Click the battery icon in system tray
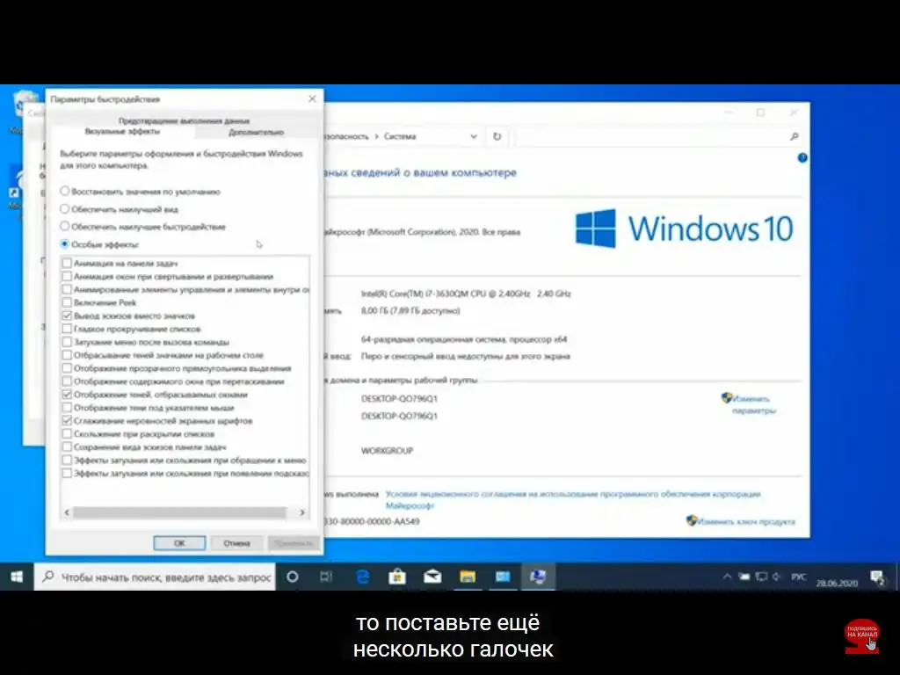 pos(744,577)
